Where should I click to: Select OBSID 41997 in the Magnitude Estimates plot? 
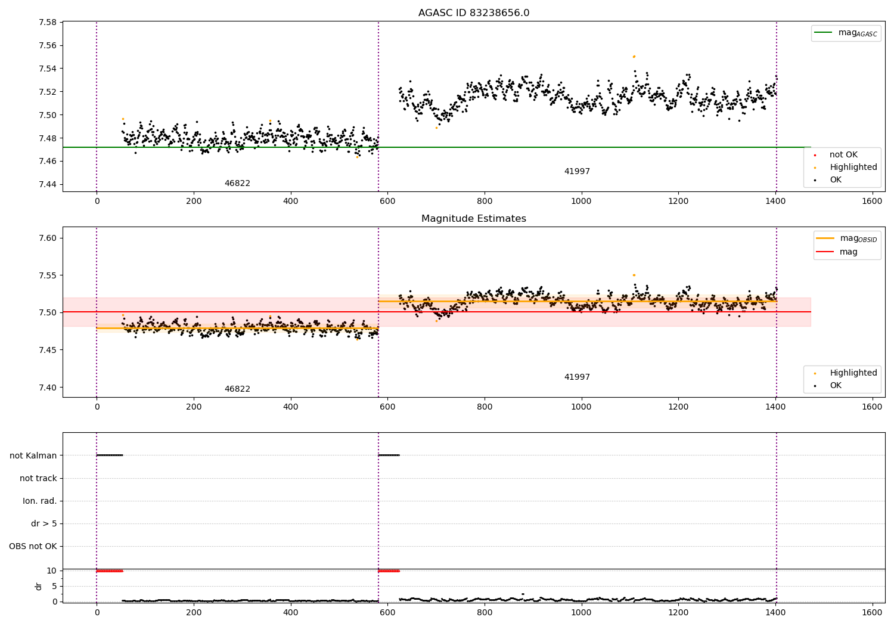(x=577, y=377)
